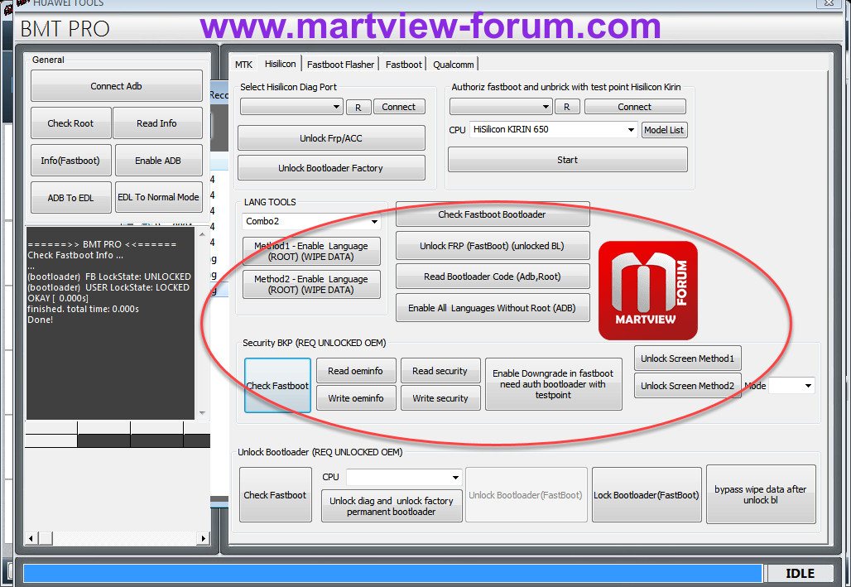Open CPU dropdown showing HiSilicon KIRIN 650
Viewport: 851px width, 587px height.
pyautogui.click(x=552, y=129)
